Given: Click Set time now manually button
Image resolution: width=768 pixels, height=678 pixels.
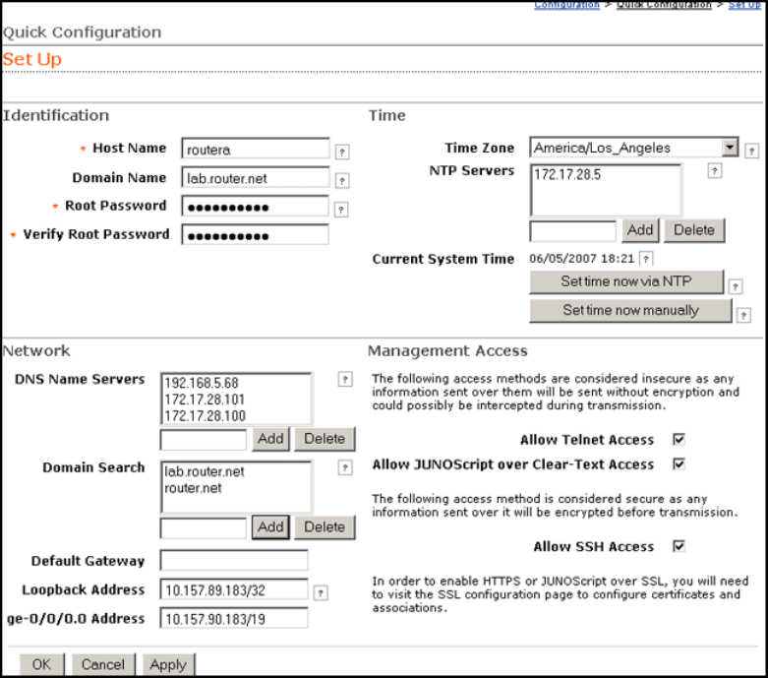Looking at the screenshot, I should point(630,310).
